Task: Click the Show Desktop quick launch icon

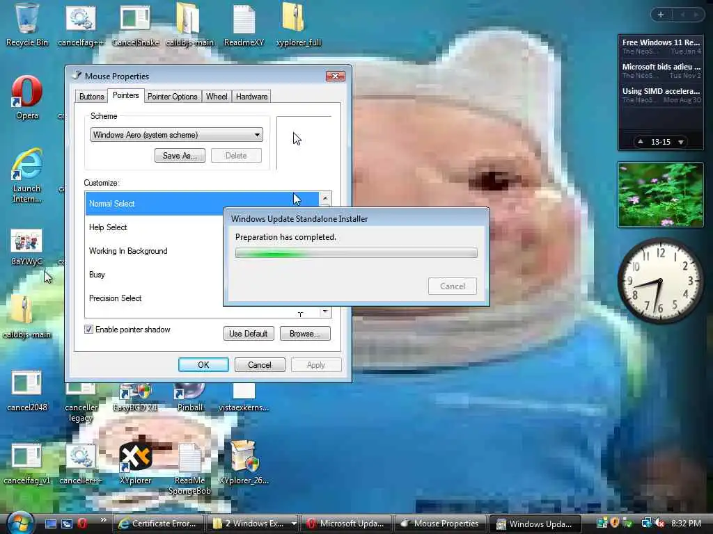Action: pyautogui.click(x=51, y=524)
